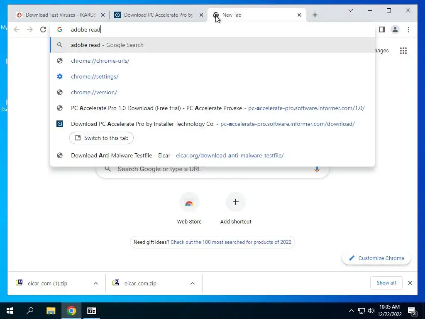Screen dimensions: 425x319
Task: Open eicar_com.zip download item
Action: click(140, 283)
